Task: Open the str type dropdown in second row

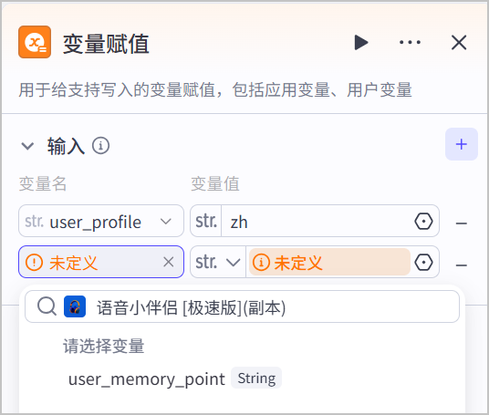Action: [218, 262]
